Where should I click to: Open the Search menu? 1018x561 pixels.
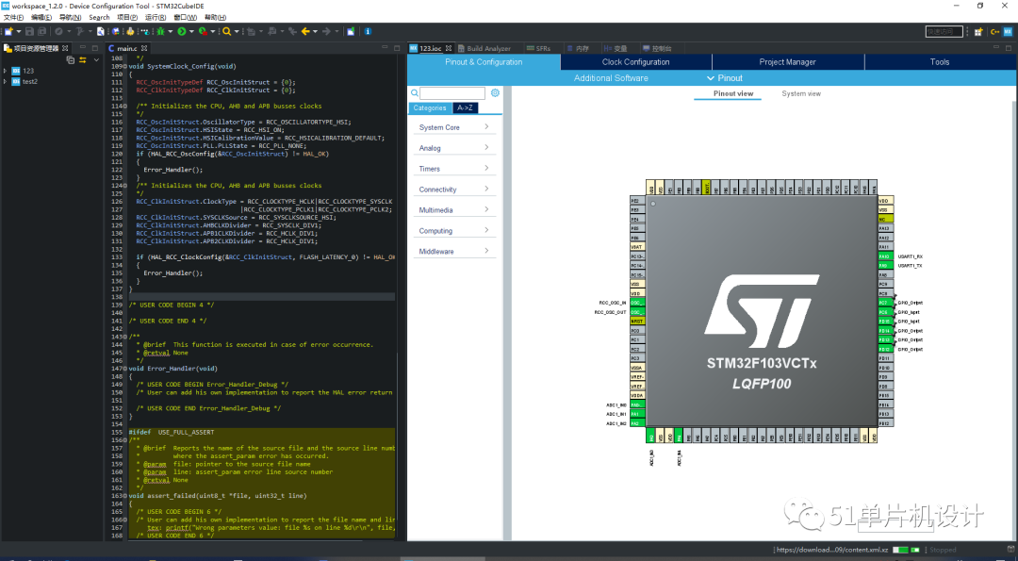[x=99, y=18]
